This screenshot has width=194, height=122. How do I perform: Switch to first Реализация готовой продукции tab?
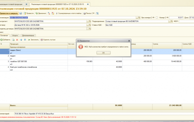click(x=11, y=4)
